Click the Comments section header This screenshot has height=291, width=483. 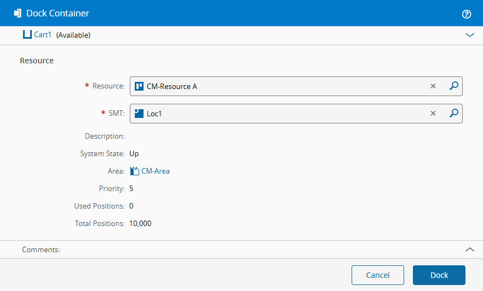[x=41, y=250]
